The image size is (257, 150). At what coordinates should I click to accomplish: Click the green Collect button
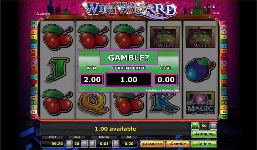pyautogui.click(x=204, y=144)
